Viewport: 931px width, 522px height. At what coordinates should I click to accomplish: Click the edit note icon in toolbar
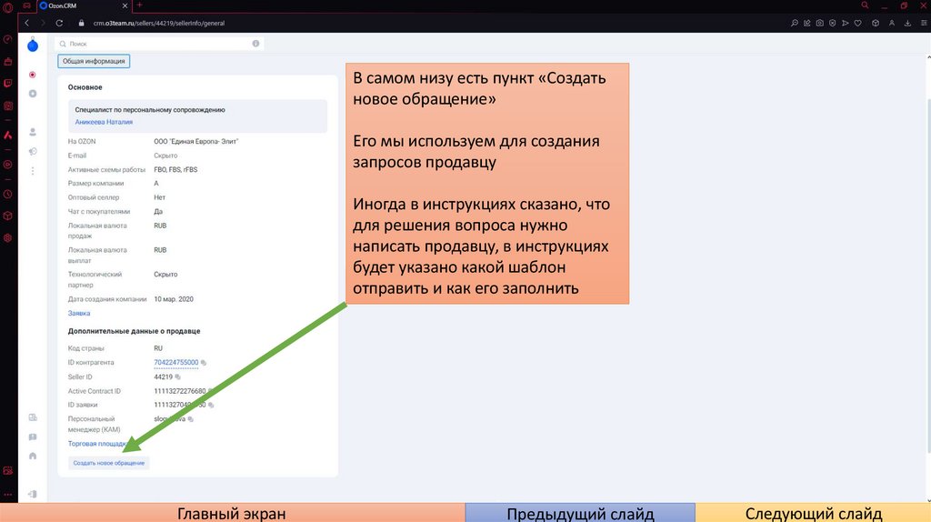807,23
